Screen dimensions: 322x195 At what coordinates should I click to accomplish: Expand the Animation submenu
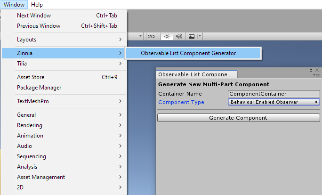[x=64, y=136]
